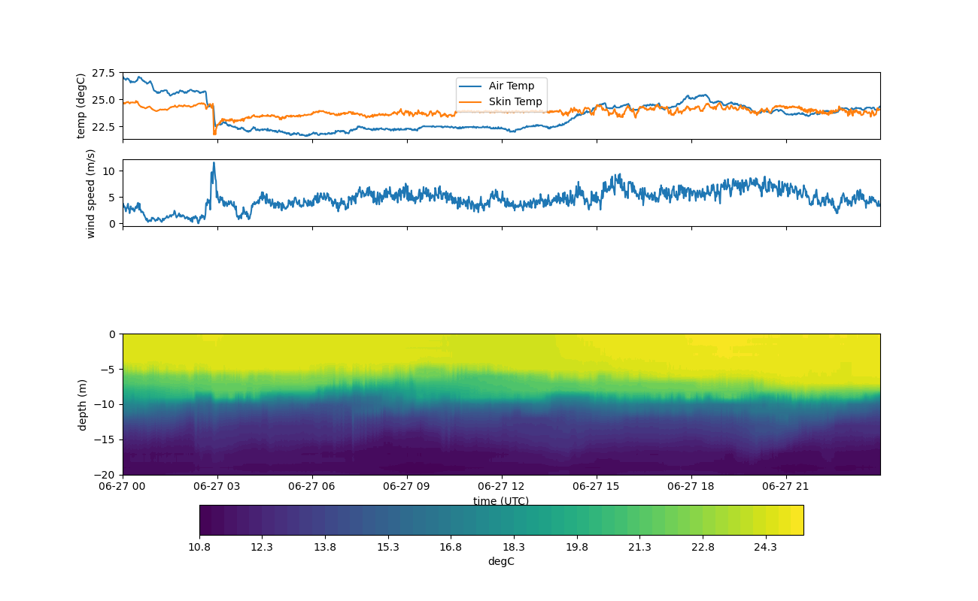Select the "06-27 12" time tick label

(501, 487)
